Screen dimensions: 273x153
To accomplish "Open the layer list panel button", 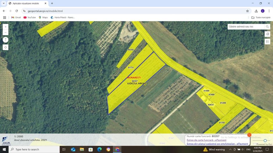I will click(x=267, y=34).
